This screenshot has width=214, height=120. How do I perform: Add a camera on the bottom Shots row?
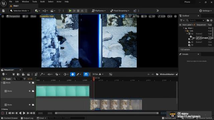click(x=33, y=105)
